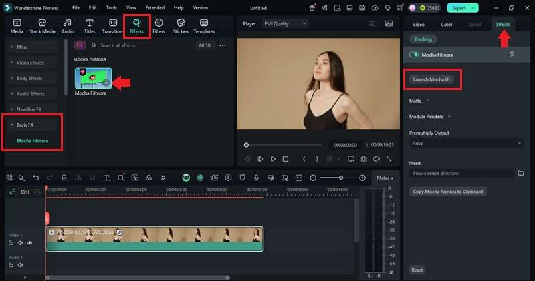Open the Transition tab

point(112,26)
